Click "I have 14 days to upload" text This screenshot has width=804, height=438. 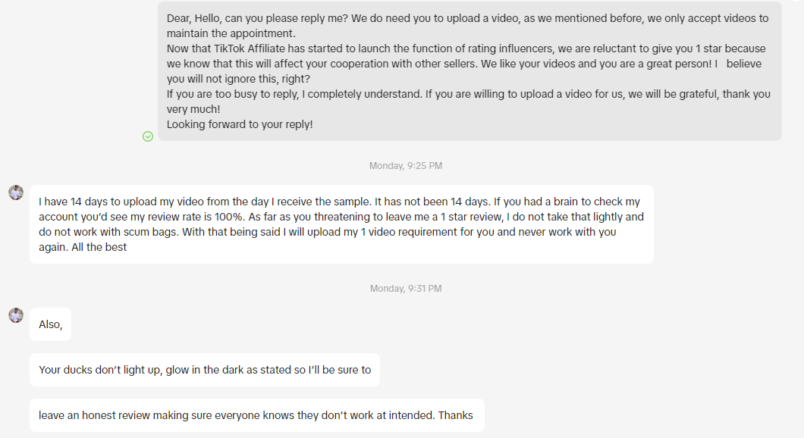pos(101,202)
